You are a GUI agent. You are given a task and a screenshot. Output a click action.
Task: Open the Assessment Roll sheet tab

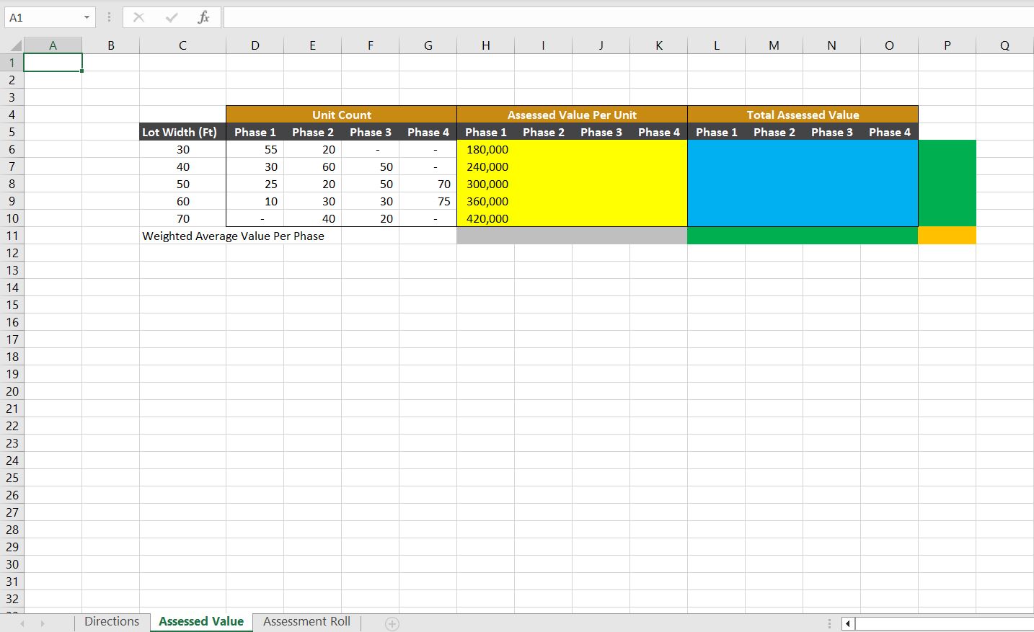click(x=306, y=622)
